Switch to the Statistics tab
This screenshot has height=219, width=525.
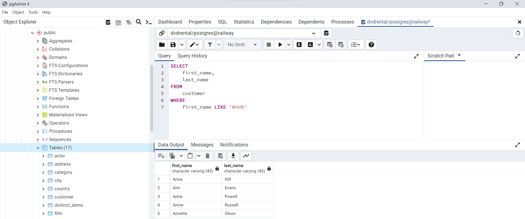pyautogui.click(x=244, y=22)
